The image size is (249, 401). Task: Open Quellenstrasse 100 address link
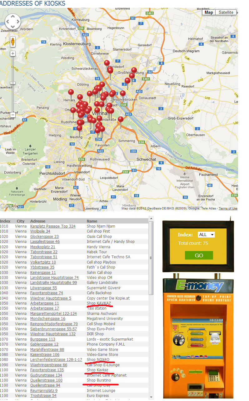pyautogui.click(x=46, y=380)
